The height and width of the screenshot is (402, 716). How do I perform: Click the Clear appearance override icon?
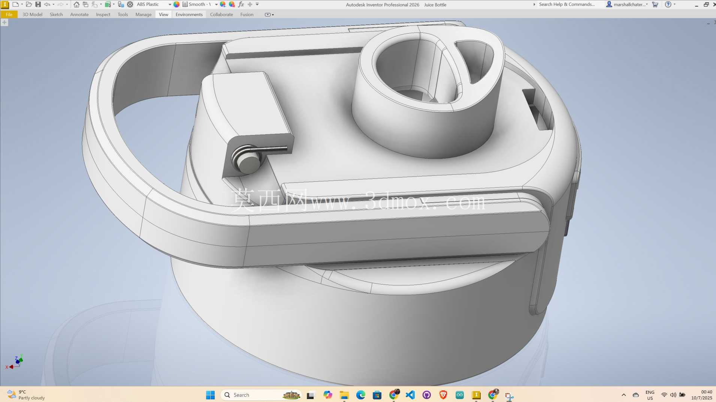232,4
